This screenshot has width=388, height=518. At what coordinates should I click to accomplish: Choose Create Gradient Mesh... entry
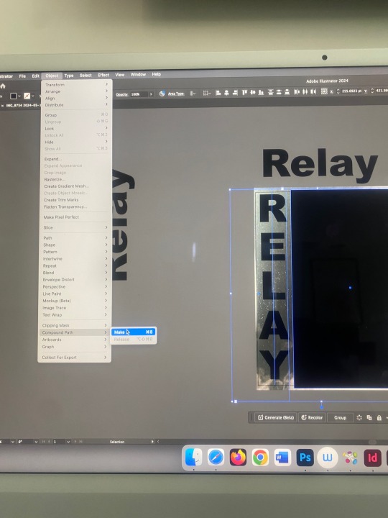[x=75, y=186]
